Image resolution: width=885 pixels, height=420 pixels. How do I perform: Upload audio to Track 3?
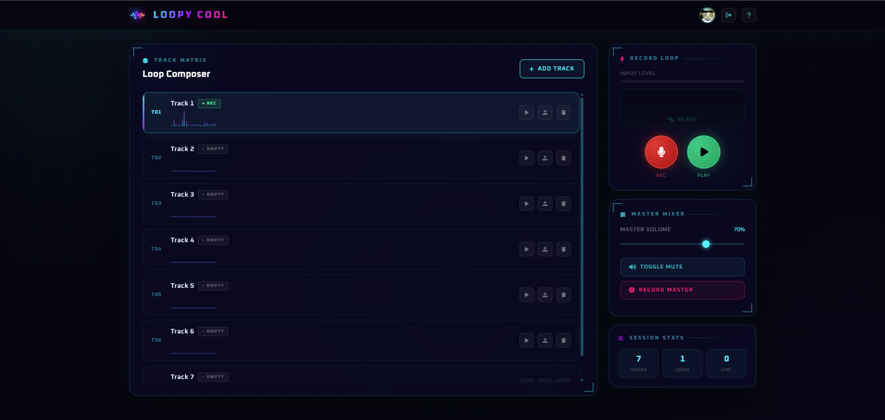coord(545,204)
